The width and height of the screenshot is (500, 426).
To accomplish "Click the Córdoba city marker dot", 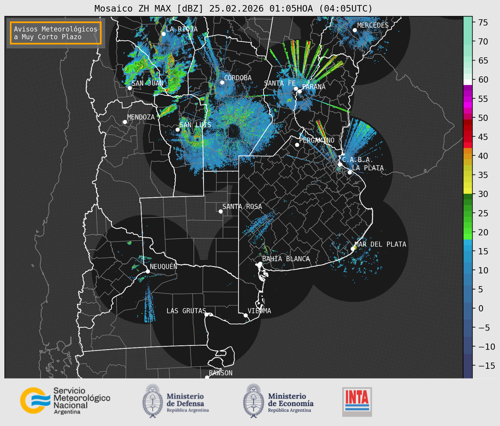I will point(222,82).
